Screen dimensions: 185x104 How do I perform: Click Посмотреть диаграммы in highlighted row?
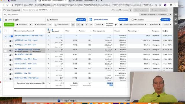[x=22, y=51]
